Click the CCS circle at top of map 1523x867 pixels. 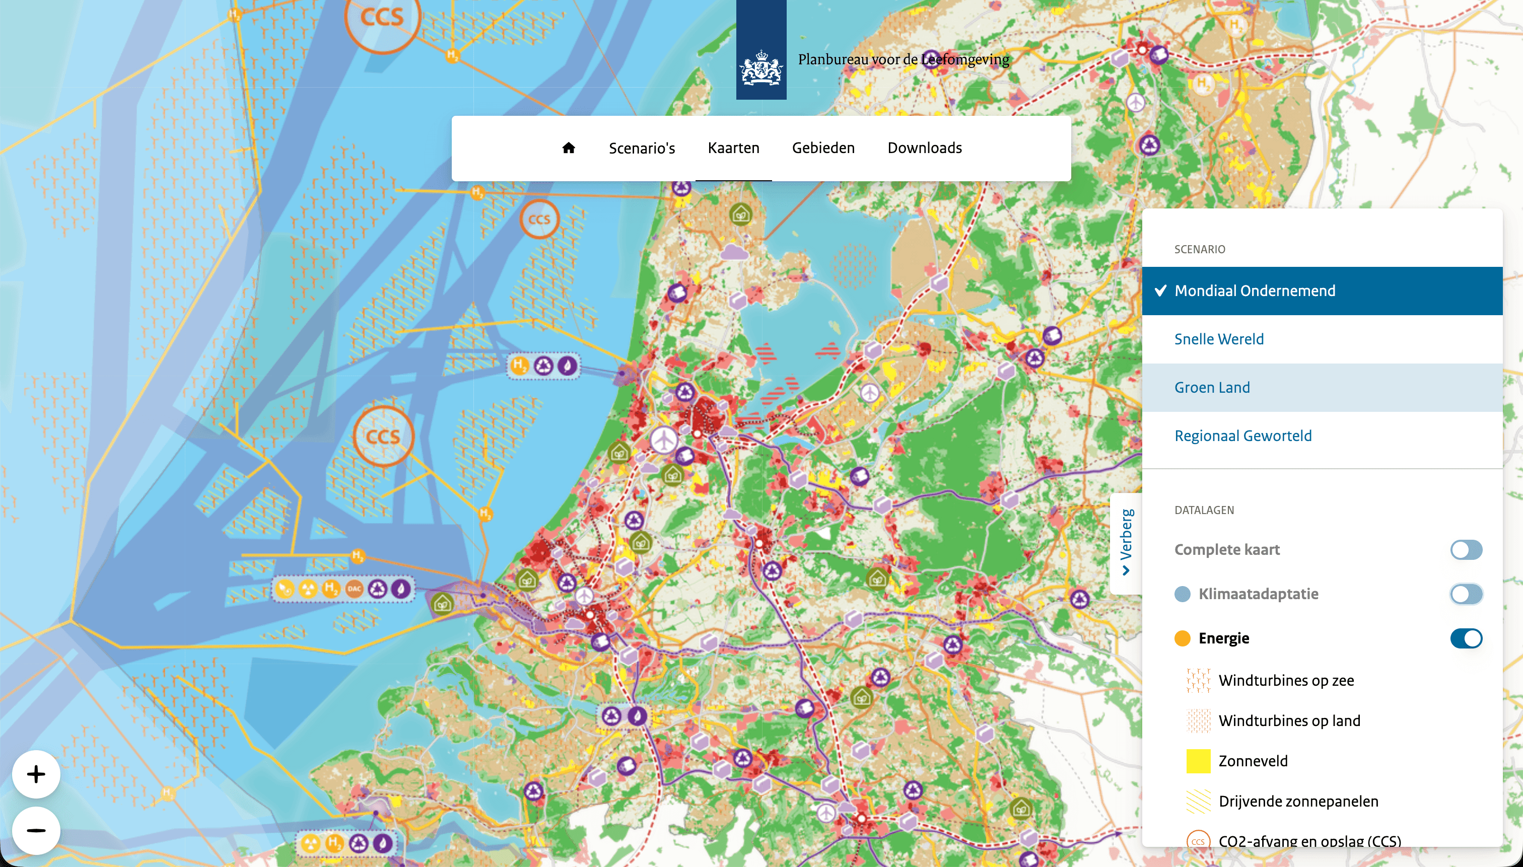click(x=382, y=17)
